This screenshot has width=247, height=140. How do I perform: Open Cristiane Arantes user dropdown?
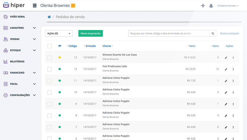(x=228, y=6)
